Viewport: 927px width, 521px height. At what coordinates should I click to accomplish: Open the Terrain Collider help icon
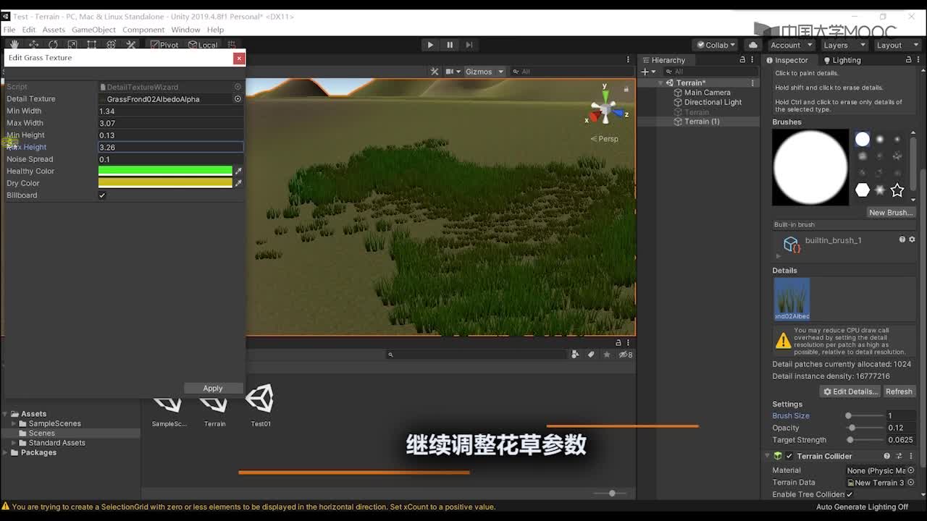(886, 456)
